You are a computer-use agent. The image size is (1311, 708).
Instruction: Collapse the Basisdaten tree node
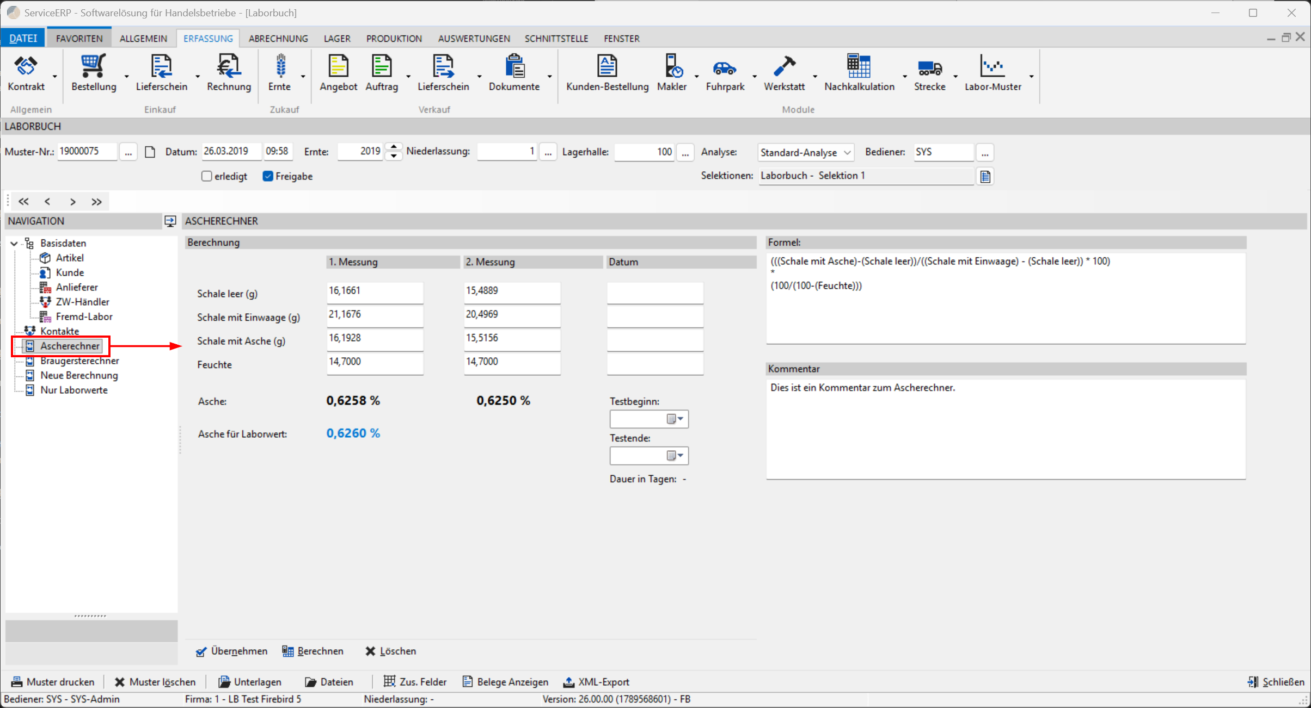tap(14, 243)
